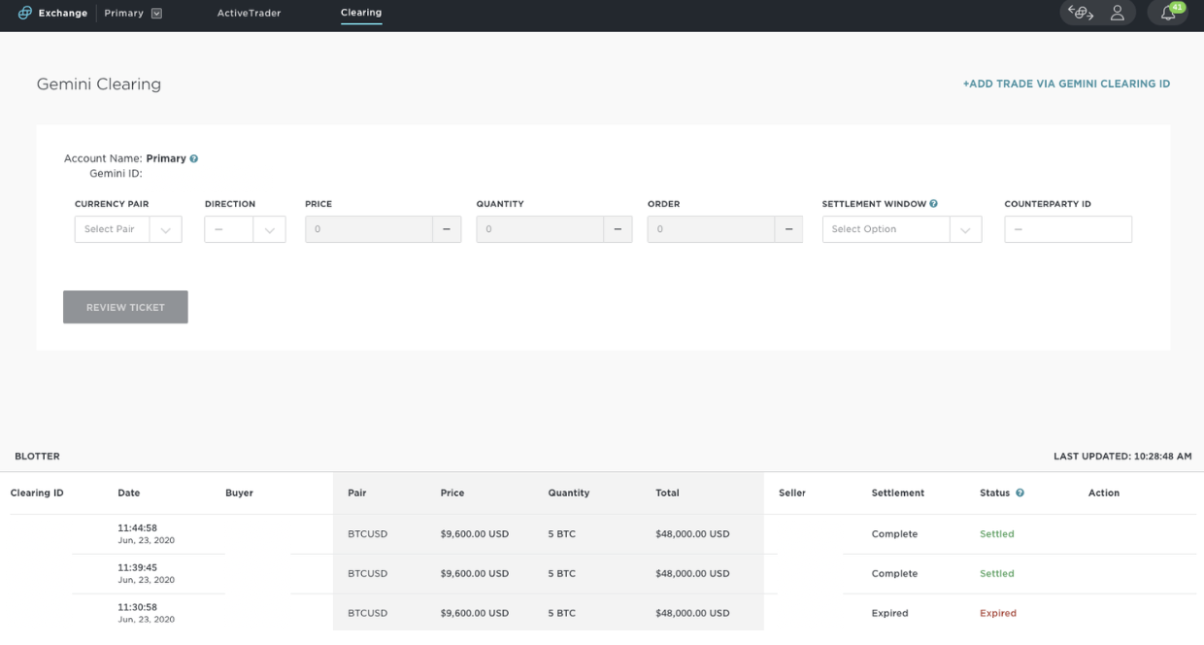Click the Review Ticket button
Viewport: 1204px width, 645px height.
125,307
